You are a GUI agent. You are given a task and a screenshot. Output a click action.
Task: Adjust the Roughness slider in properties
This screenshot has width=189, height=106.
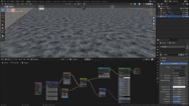click(x=179, y=102)
